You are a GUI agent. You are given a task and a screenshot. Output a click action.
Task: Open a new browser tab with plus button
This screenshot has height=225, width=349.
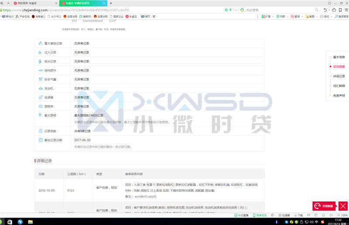(111, 3)
